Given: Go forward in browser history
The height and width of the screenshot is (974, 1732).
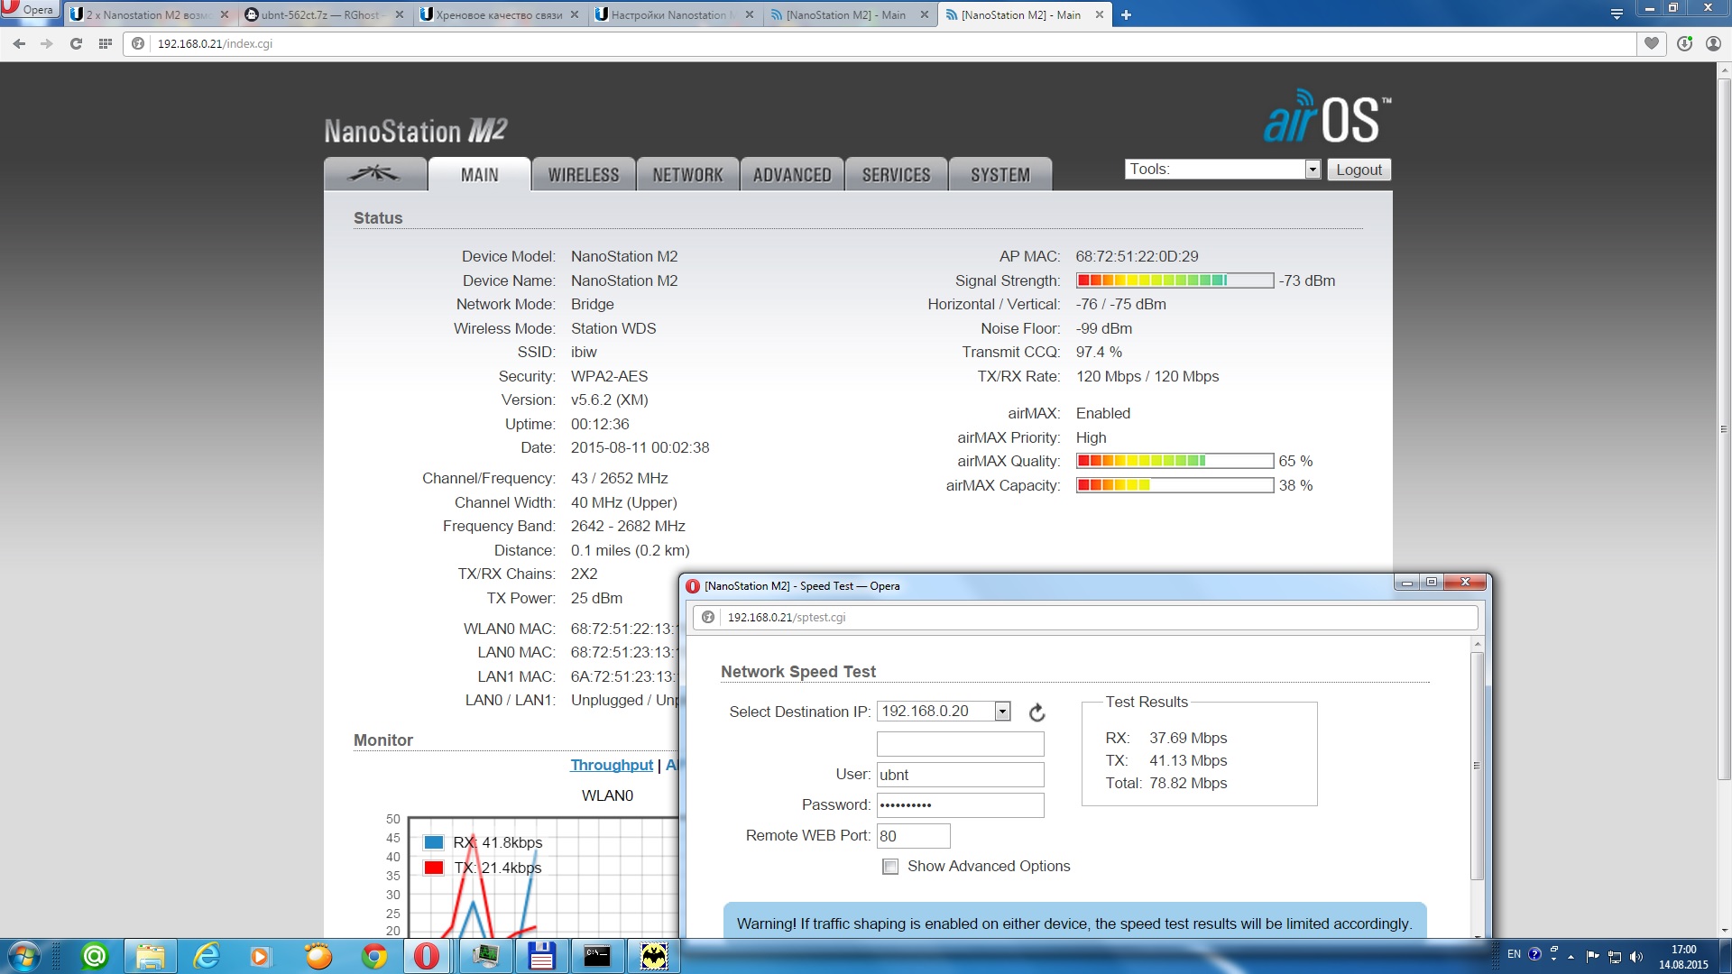Looking at the screenshot, I should 47,43.
